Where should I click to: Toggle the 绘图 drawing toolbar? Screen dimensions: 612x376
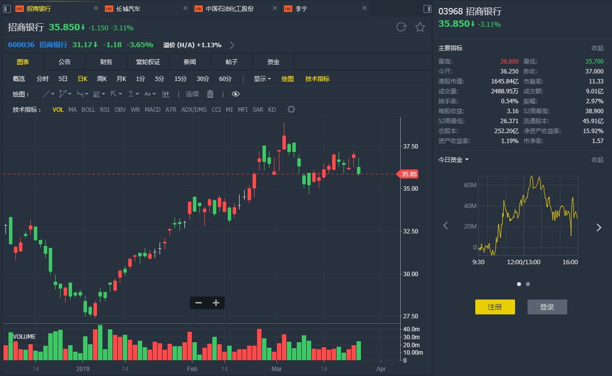287,78
